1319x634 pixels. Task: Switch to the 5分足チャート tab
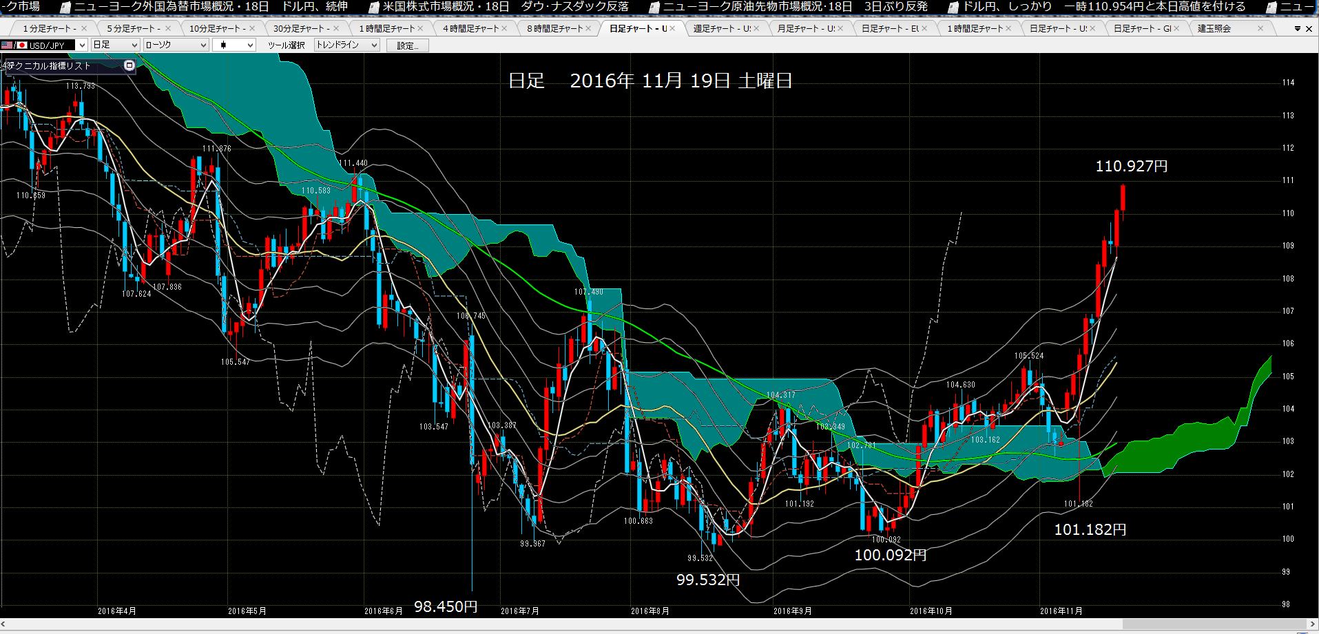tap(133, 28)
